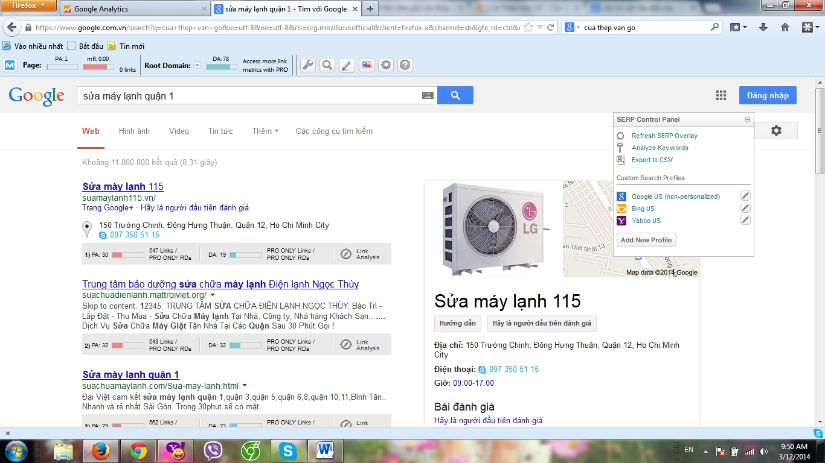Screen dimensions: 825x463
Task: Select the MozBar highlighter pencil icon
Action: click(347, 65)
